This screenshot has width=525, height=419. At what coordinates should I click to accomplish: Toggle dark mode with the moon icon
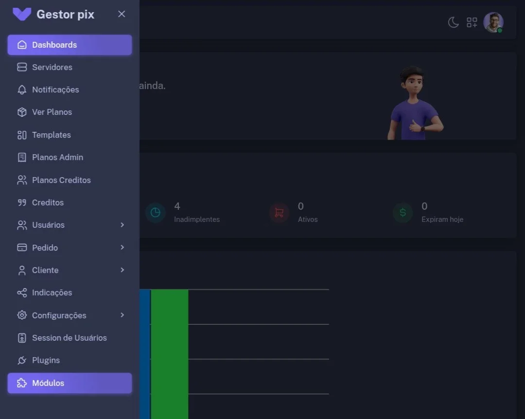[454, 22]
